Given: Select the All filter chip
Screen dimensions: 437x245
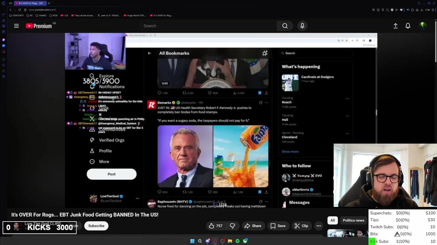Looking at the screenshot, I should tap(333, 220).
